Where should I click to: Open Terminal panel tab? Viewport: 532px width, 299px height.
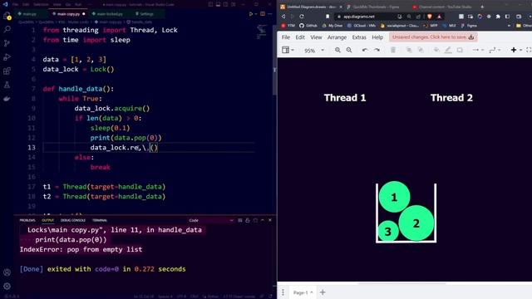100,220
